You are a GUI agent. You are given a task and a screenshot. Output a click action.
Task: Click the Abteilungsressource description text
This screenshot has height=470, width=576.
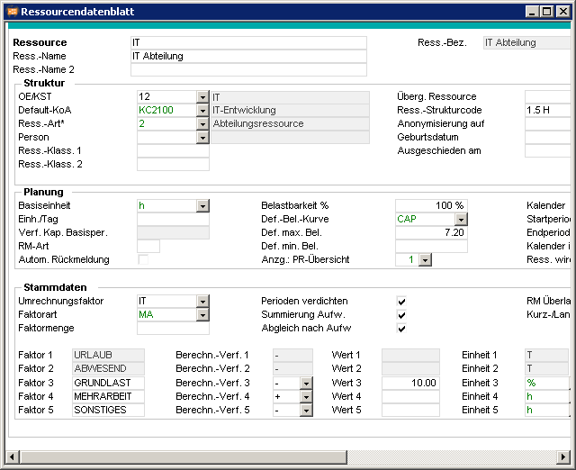(258, 124)
